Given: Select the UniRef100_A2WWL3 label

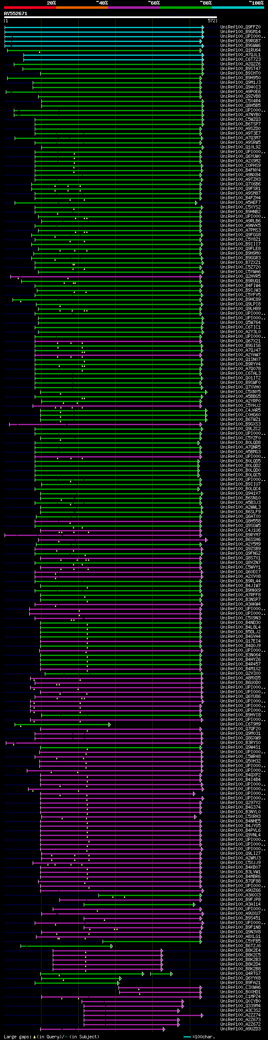Looking at the screenshot, I should 240,507.
